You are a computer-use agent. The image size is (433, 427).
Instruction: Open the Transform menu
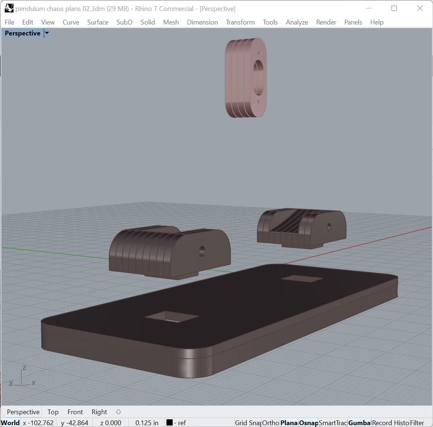point(240,22)
